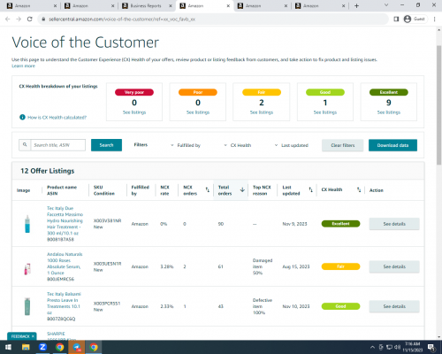Viewport: 442px width, 354px height.
Task: Click the Fair badge in Andalou row
Action: 340,266
